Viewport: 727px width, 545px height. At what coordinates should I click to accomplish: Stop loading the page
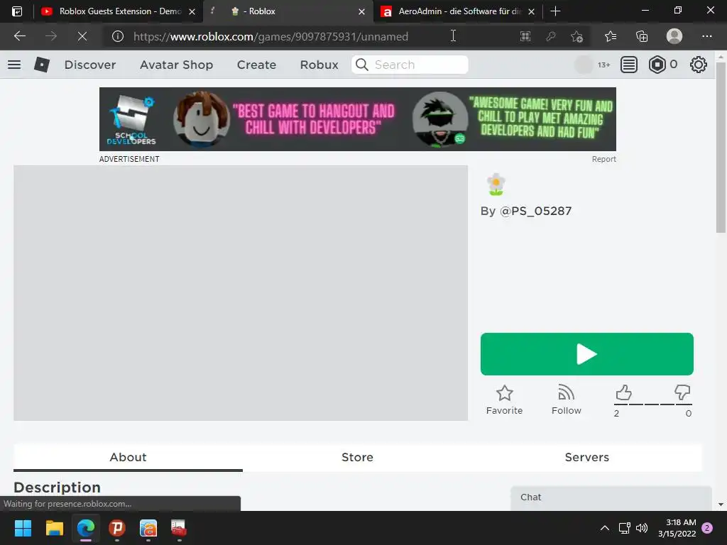click(x=82, y=36)
